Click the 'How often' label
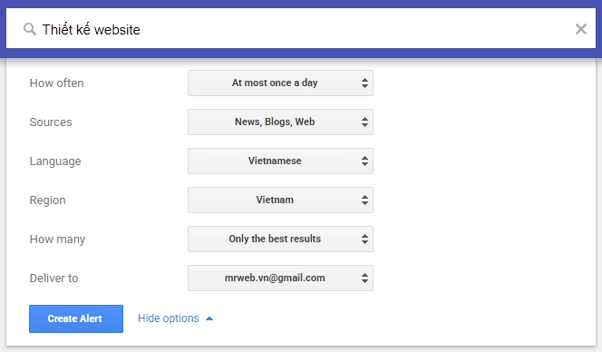The image size is (602, 352). [x=56, y=83]
